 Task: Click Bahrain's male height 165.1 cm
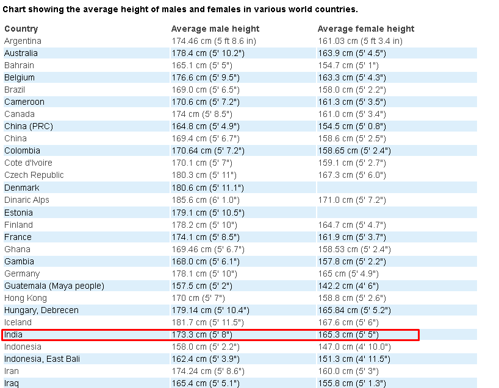202,65
